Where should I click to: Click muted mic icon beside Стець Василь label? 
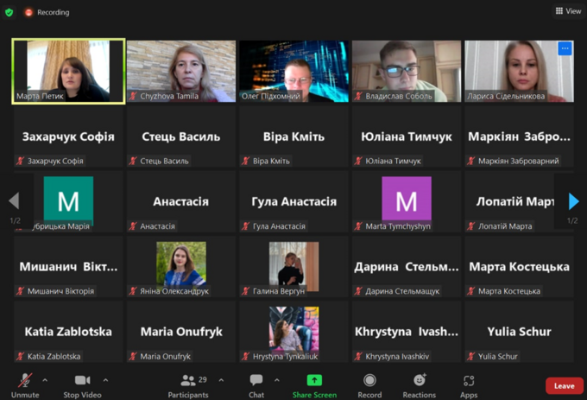coord(133,161)
